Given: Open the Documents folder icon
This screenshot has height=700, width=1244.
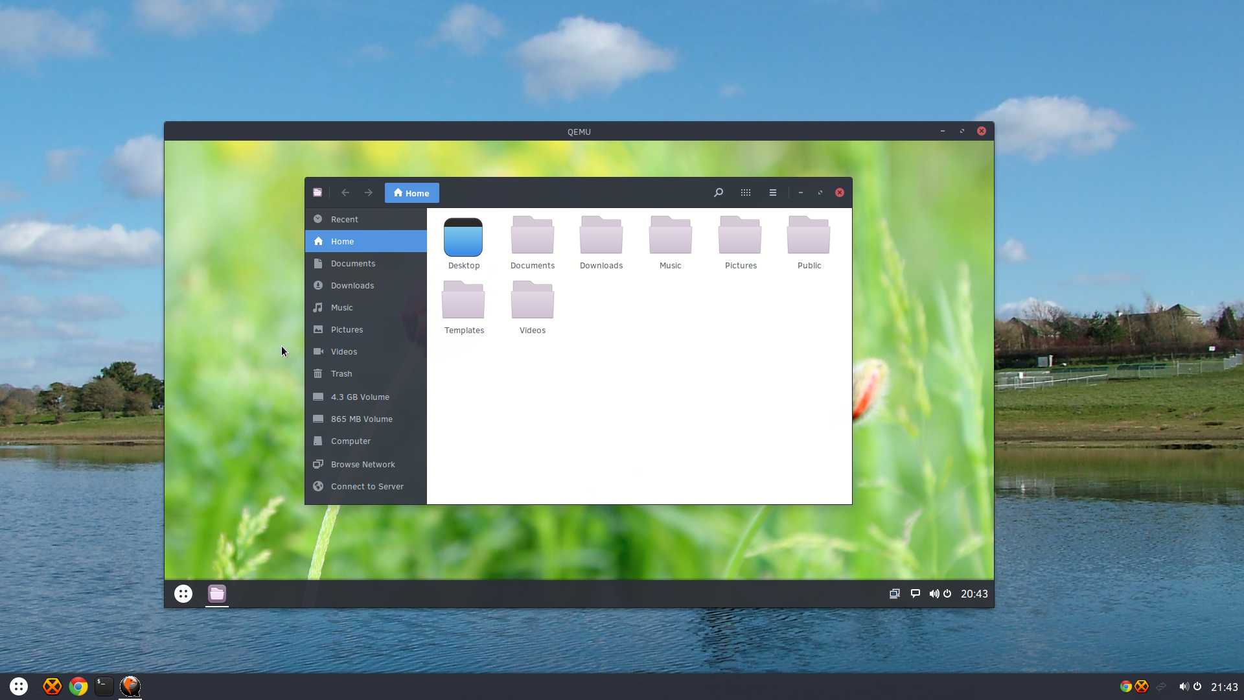Looking at the screenshot, I should tap(532, 235).
